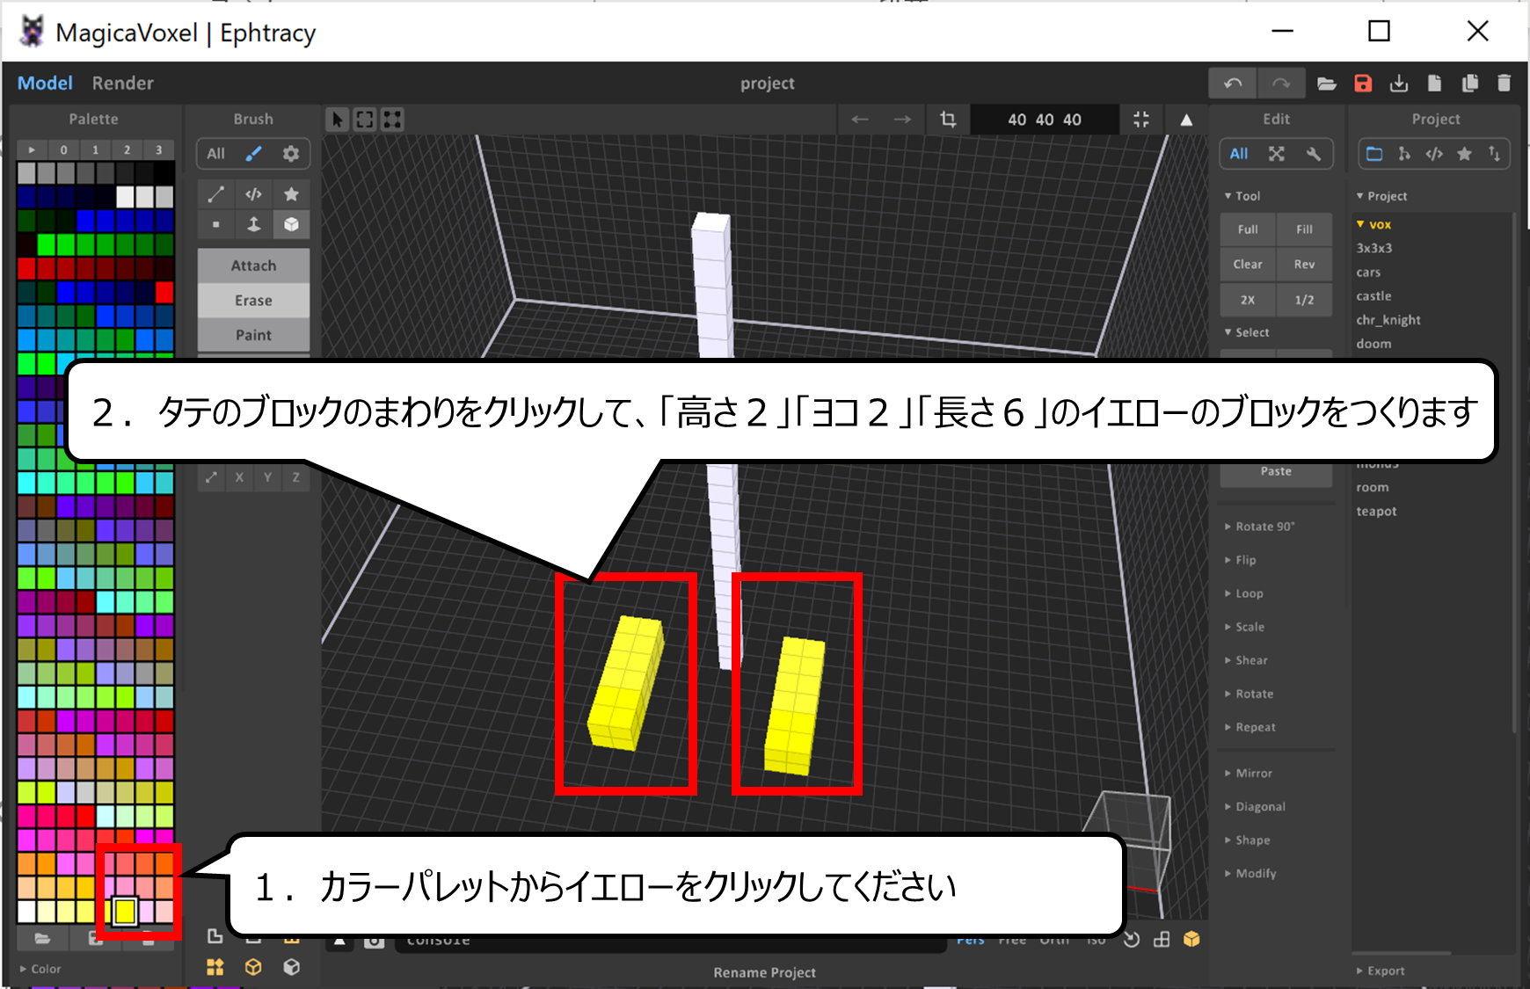The width and height of the screenshot is (1530, 989).
Task: Collapse the Tool section
Action: [1242, 196]
